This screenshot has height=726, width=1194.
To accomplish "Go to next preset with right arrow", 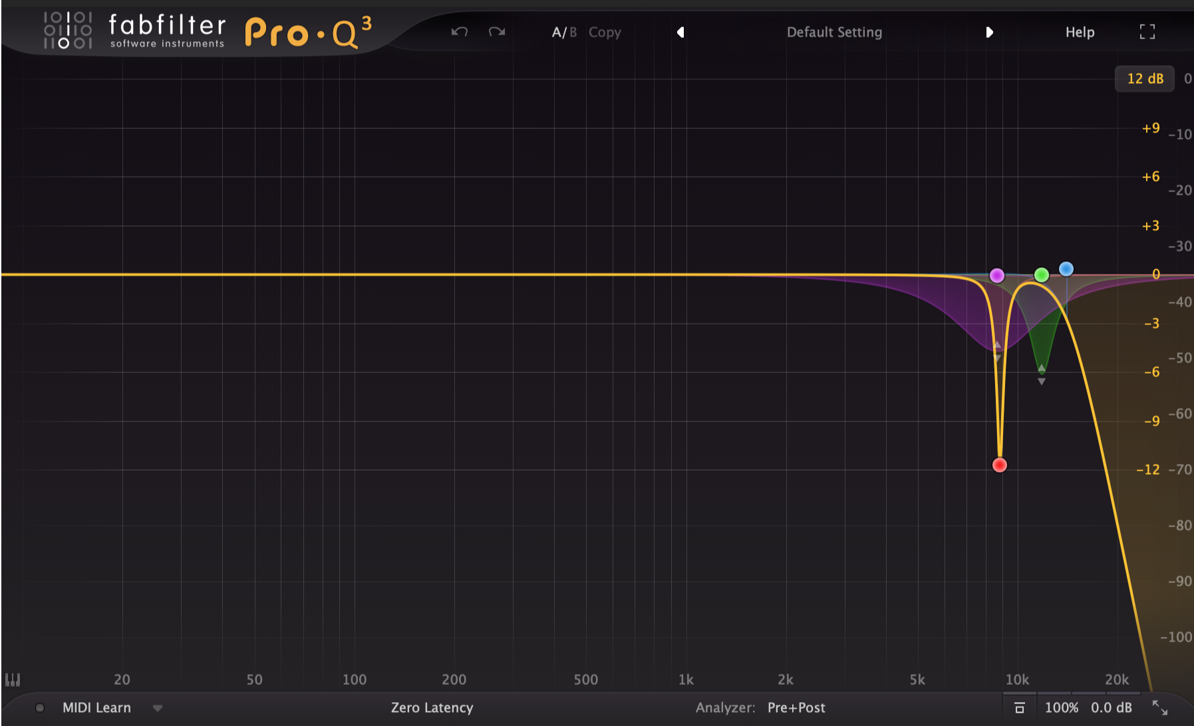I will point(989,32).
